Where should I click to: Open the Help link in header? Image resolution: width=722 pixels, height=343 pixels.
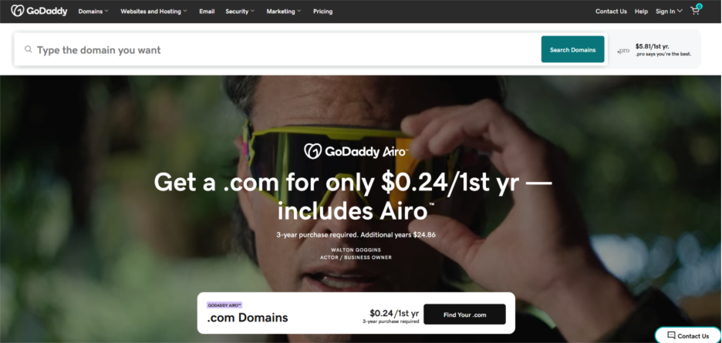[x=641, y=12]
